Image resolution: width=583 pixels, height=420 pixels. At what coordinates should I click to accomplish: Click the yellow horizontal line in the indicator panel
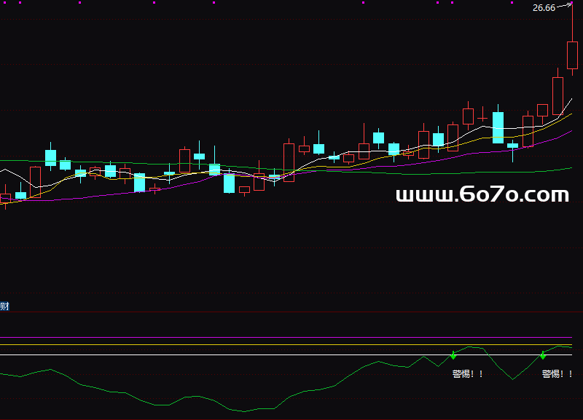pos(286,344)
